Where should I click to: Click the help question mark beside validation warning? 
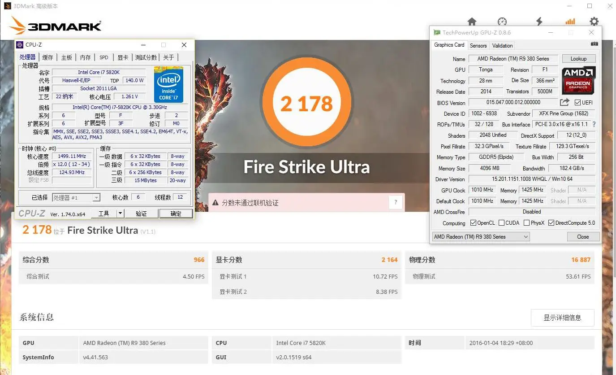[395, 202]
